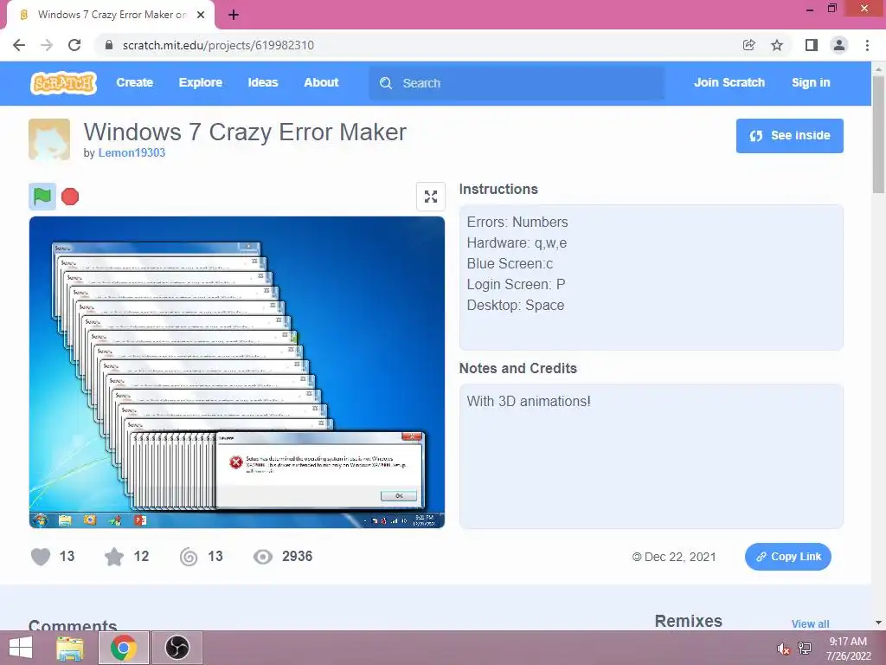Click the 'Dec 22, 2021' date text
Screen dimensions: 886x665
[x=680, y=557]
